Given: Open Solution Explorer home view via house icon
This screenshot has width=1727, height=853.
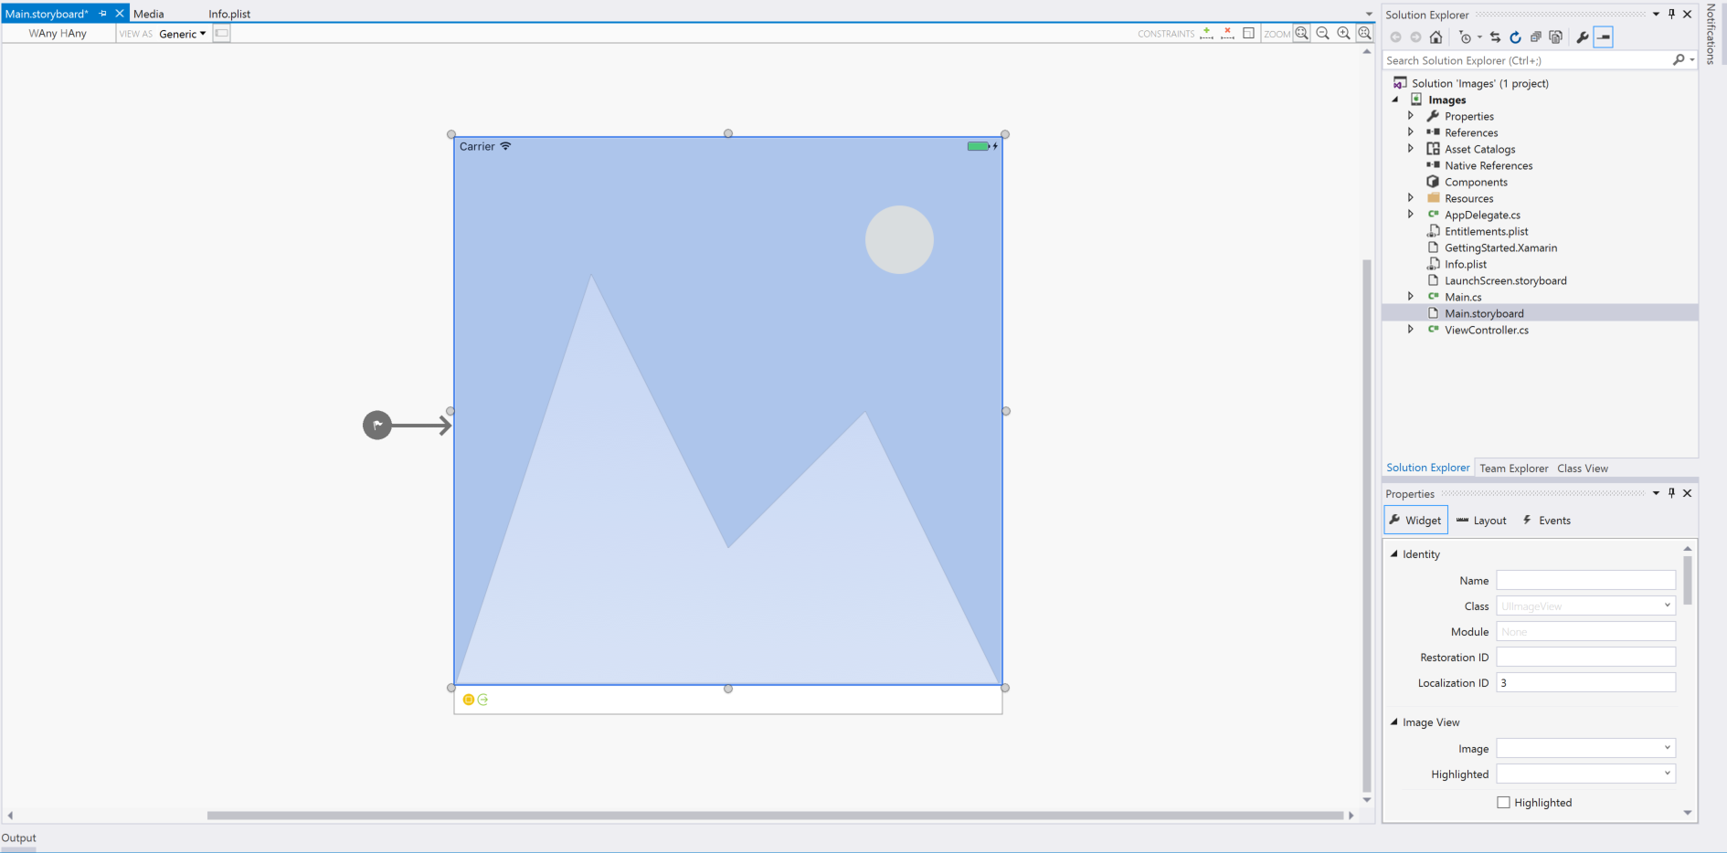Looking at the screenshot, I should click(x=1436, y=37).
